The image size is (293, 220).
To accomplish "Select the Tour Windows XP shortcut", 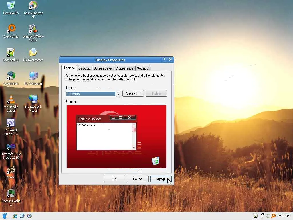I will 33,9.
